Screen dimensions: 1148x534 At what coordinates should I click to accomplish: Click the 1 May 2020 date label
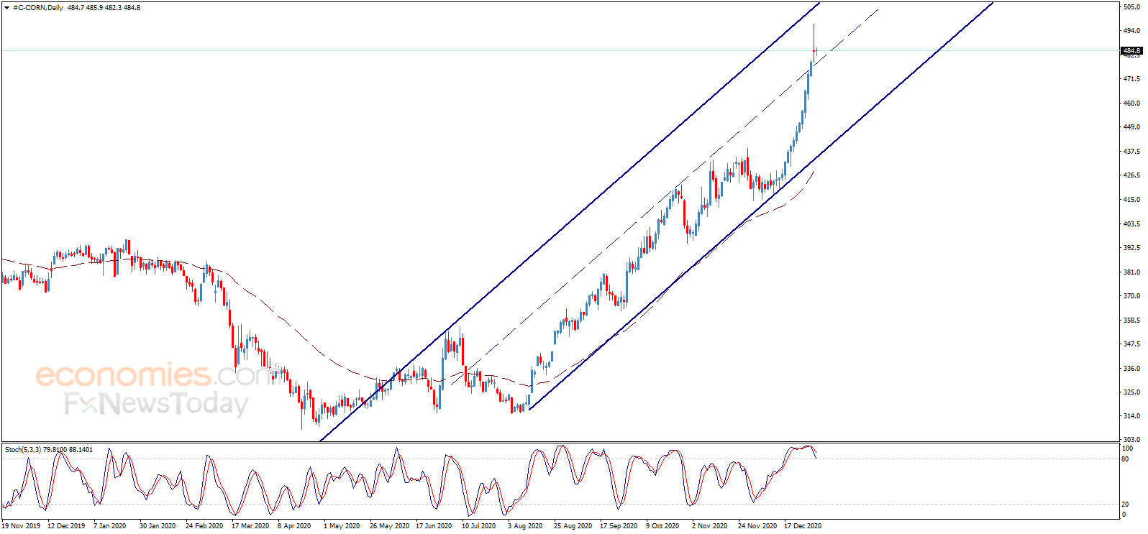coord(342,526)
